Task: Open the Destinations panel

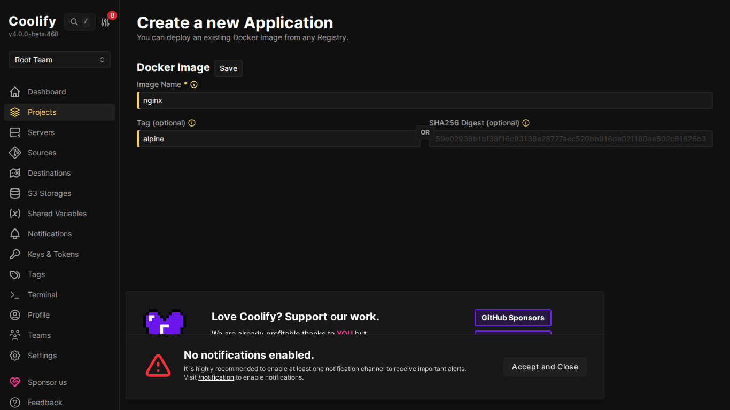Action: pos(49,172)
